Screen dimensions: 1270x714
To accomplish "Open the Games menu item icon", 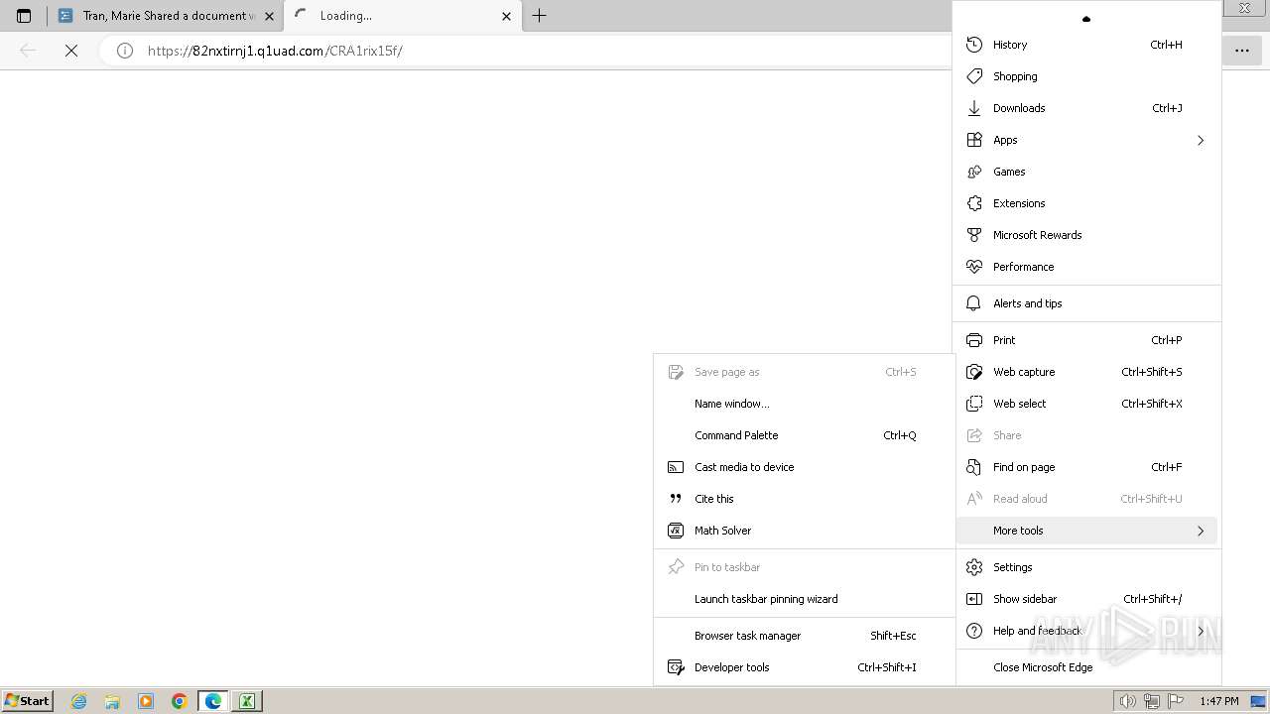I will coord(974,172).
